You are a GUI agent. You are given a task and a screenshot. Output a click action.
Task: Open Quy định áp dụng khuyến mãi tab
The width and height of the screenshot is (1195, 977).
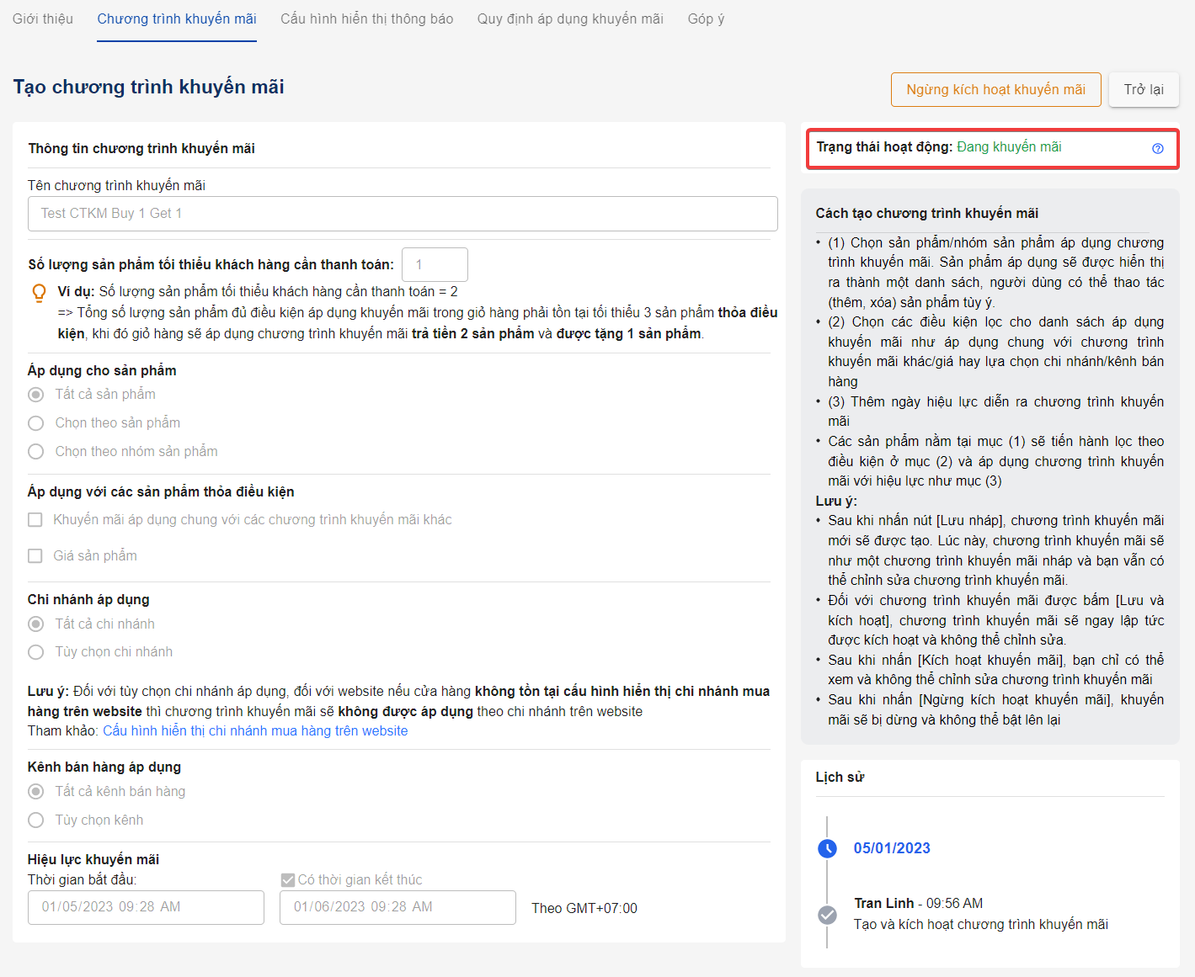click(x=570, y=19)
